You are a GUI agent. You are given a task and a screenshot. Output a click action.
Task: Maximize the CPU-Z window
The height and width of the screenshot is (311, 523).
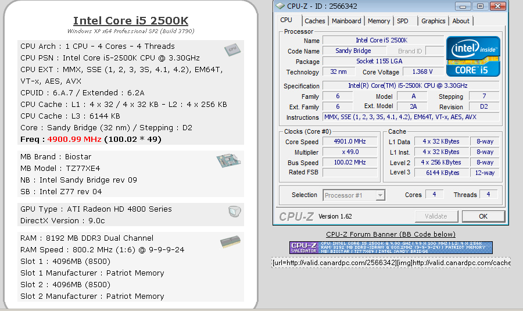[x=480, y=6]
